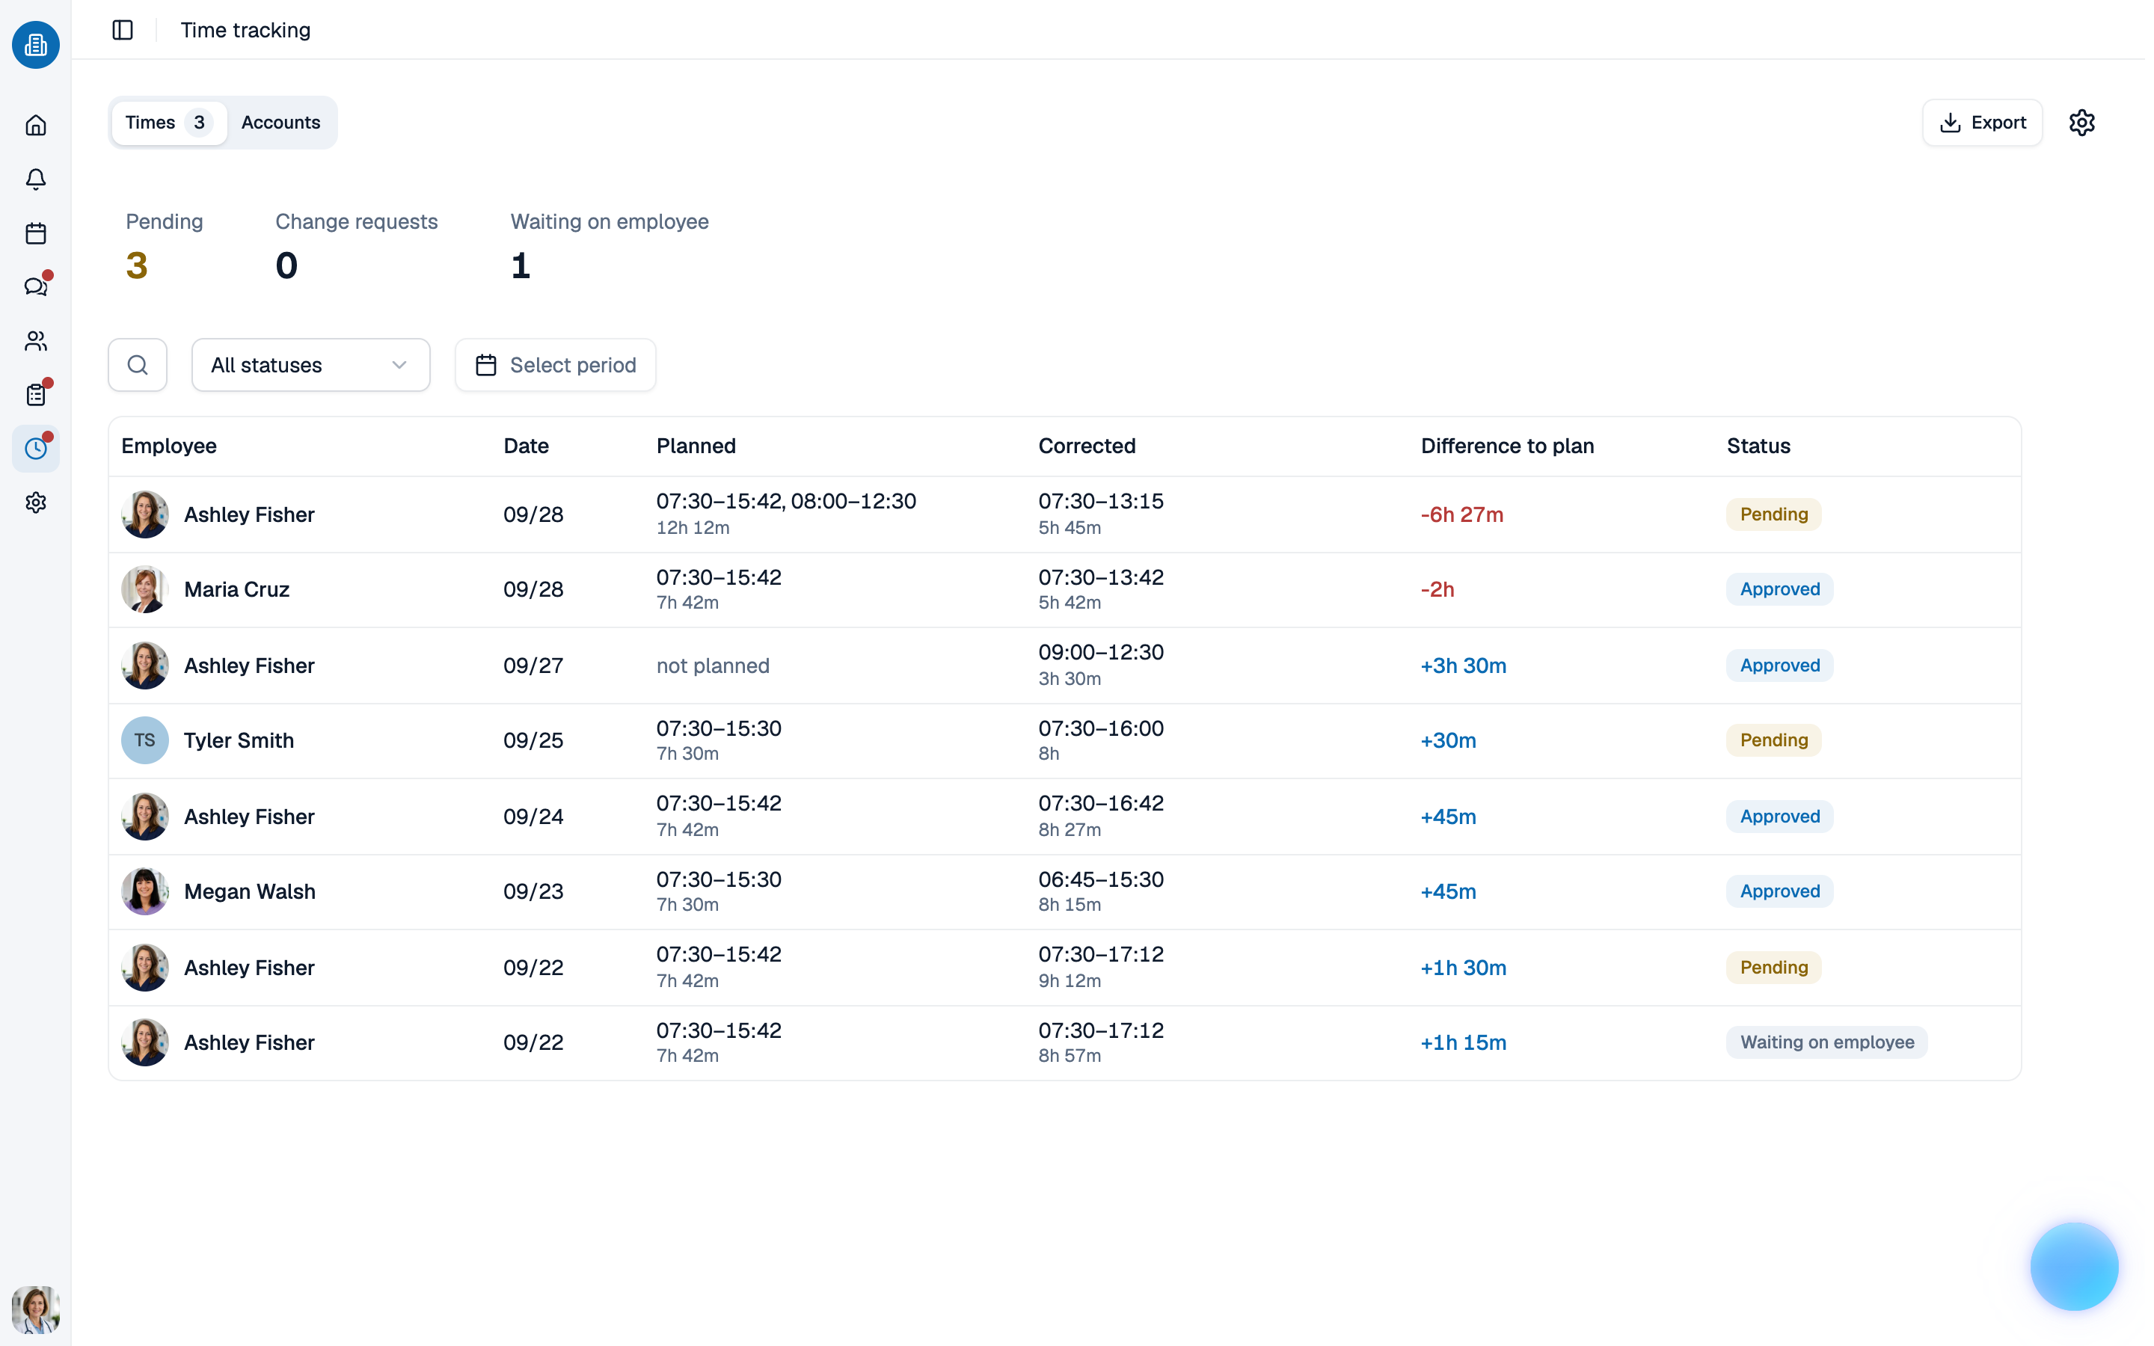Viewport: 2154px width, 1346px height.
Task: Open notifications bell icon
Action: [36, 179]
